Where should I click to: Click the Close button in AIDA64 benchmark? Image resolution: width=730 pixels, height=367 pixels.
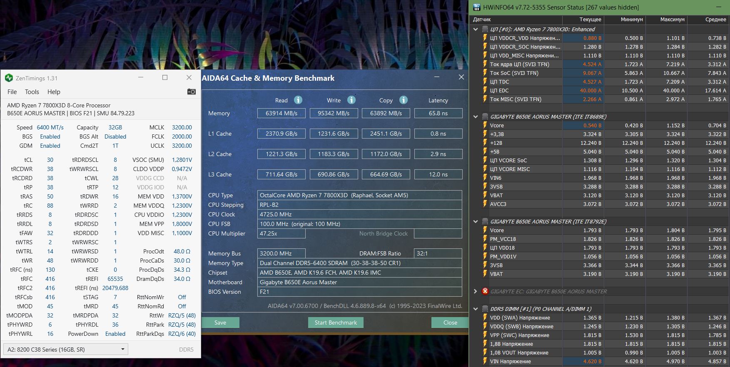[450, 322]
